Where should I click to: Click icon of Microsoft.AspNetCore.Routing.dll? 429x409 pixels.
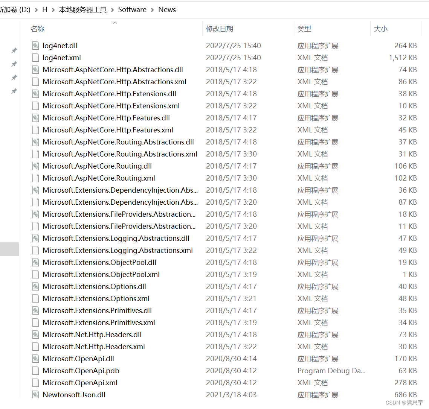coord(35,166)
